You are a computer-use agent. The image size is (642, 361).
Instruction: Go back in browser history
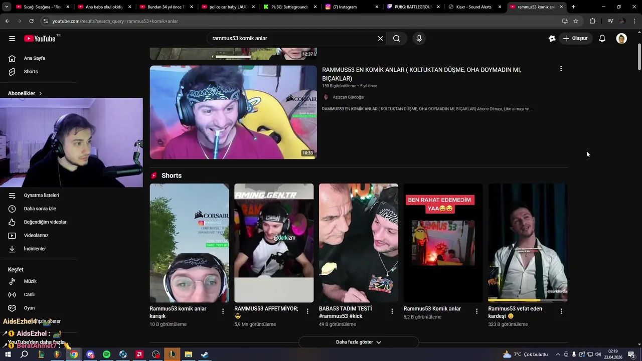(7, 21)
